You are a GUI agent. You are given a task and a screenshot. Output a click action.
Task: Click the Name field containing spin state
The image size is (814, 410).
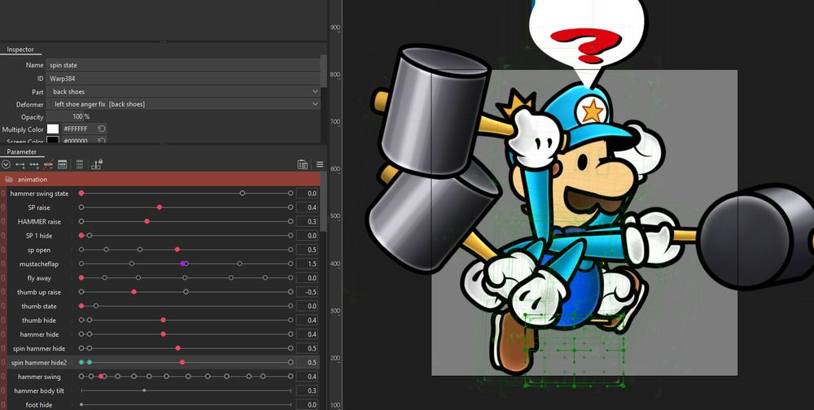pos(182,65)
